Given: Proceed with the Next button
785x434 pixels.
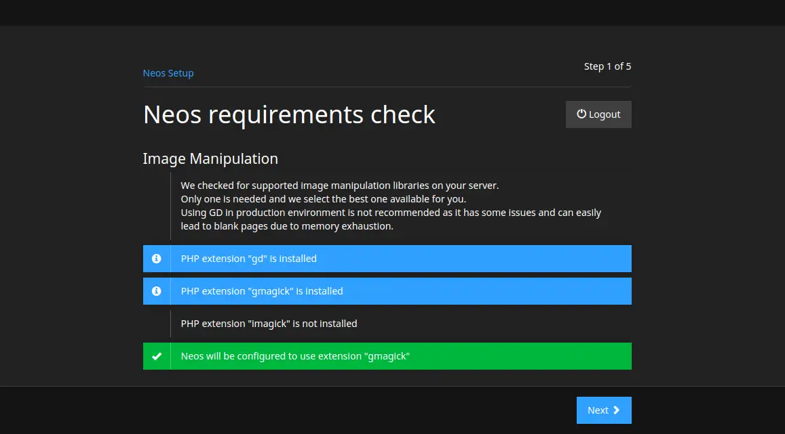Looking at the screenshot, I should pos(604,410).
